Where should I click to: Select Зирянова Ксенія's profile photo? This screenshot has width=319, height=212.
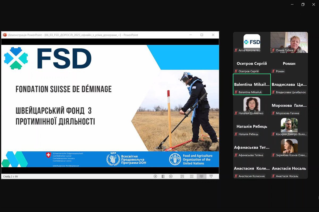pos(289,146)
